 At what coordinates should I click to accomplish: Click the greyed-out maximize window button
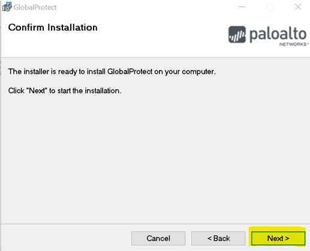tap(270, 7)
